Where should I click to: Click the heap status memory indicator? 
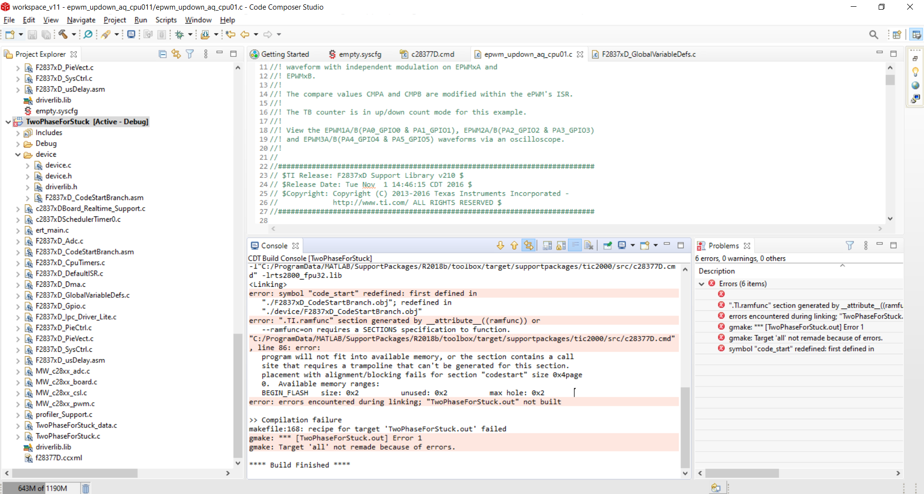click(x=42, y=488)
